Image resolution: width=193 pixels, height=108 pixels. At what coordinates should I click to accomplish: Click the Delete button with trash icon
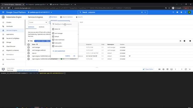(79, 17)
